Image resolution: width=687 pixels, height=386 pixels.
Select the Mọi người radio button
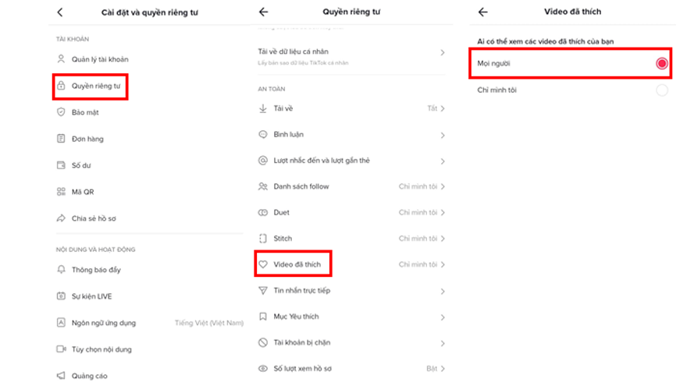coord(662,64)
